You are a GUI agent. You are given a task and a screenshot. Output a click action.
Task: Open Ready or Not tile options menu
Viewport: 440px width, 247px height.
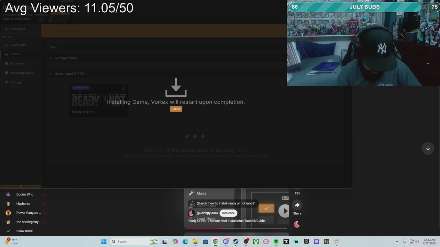click(123, 88)
